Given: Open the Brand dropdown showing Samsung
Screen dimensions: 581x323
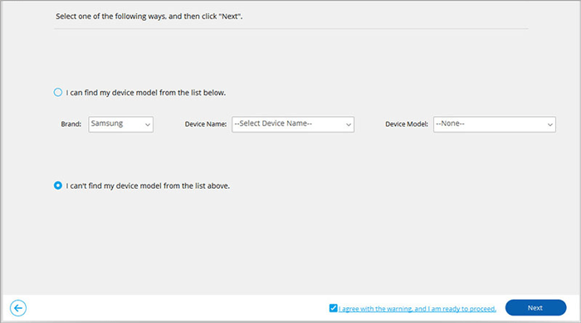Looking at the screenshot, I should tap(121, 124).
